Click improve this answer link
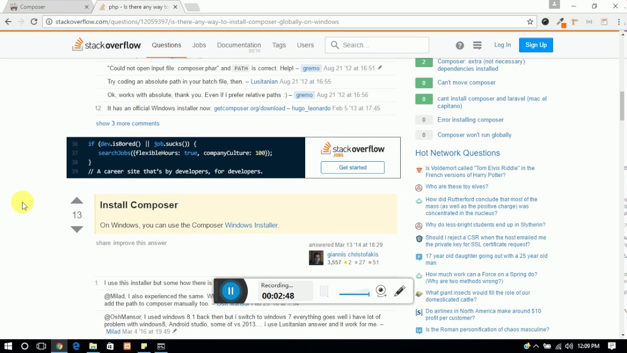This screenshot has height=353, width=627. coord(140,243)
